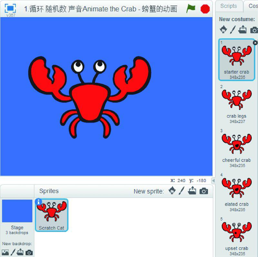Paint a new costume brush icon
258x257 pixels.
(x=233, y=30)
